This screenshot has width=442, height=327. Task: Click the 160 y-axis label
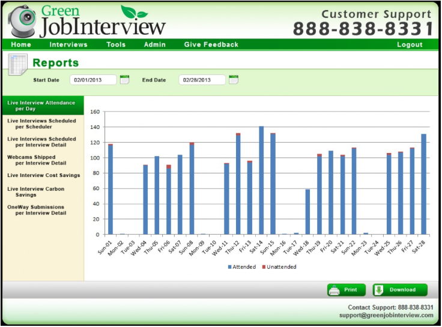click(x=95, y=112)
